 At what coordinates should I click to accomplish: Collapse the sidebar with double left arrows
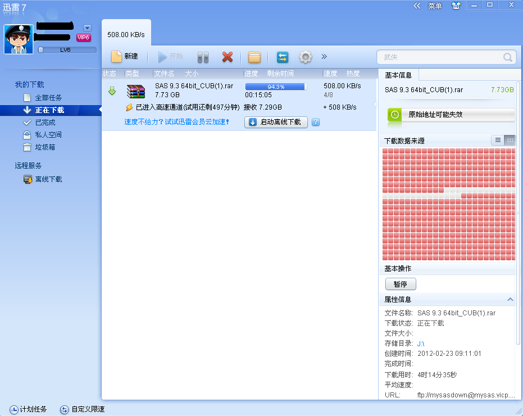[x=417, y=6]
